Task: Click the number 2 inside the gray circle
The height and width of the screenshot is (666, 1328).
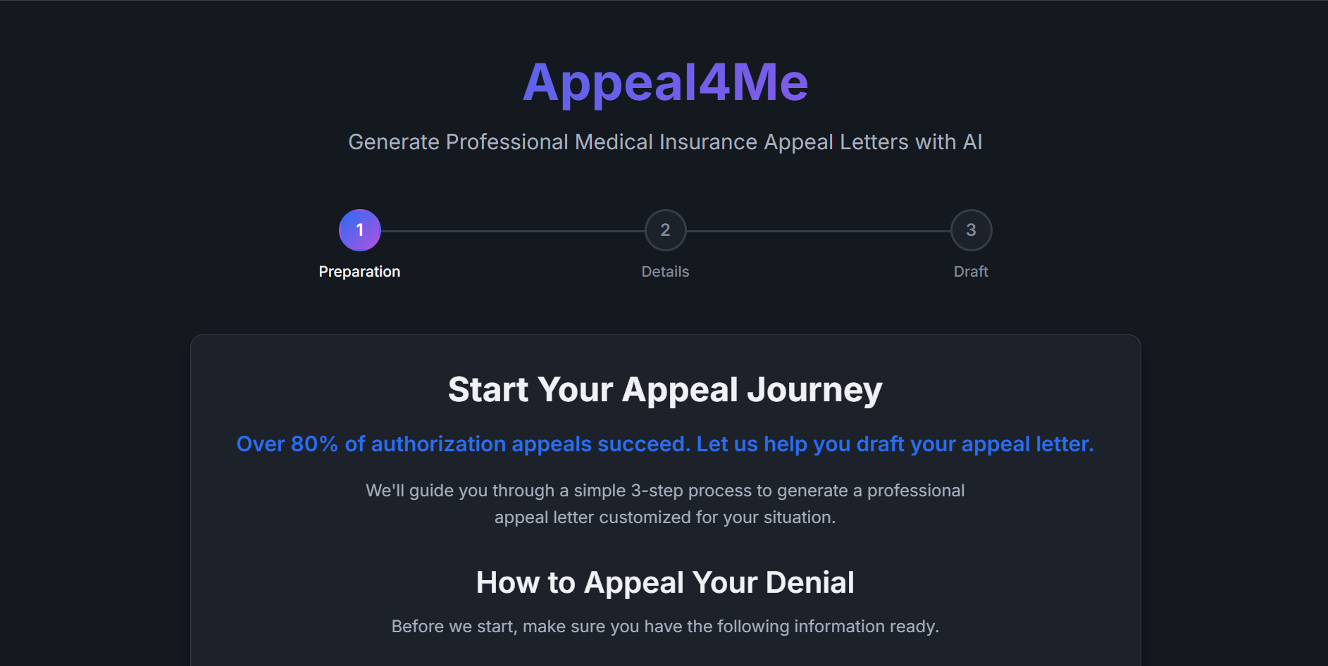Action: [x=665, y=230]
